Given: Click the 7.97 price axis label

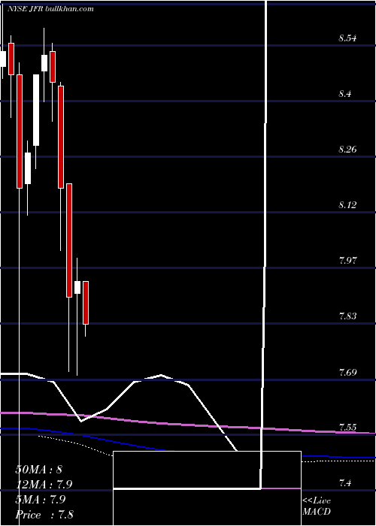Looking at the screenshot, I should (347, 260).
